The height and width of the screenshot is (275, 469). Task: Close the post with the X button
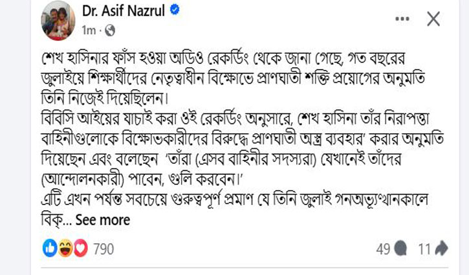coord(433,19)
